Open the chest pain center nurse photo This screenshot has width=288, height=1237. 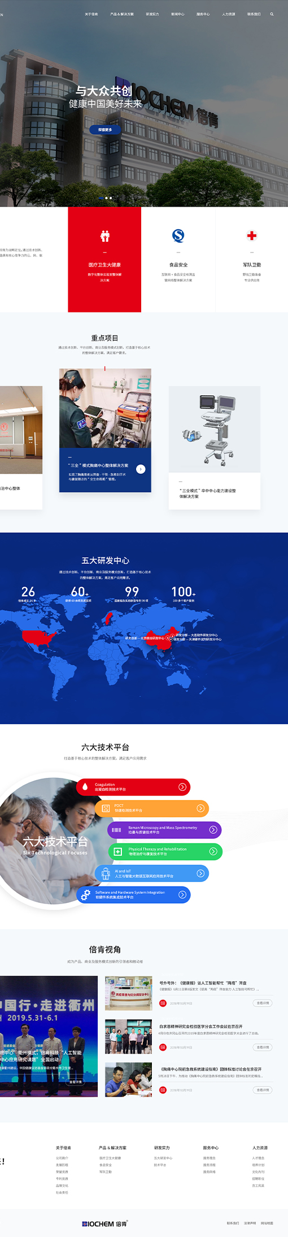pos(105,408)
